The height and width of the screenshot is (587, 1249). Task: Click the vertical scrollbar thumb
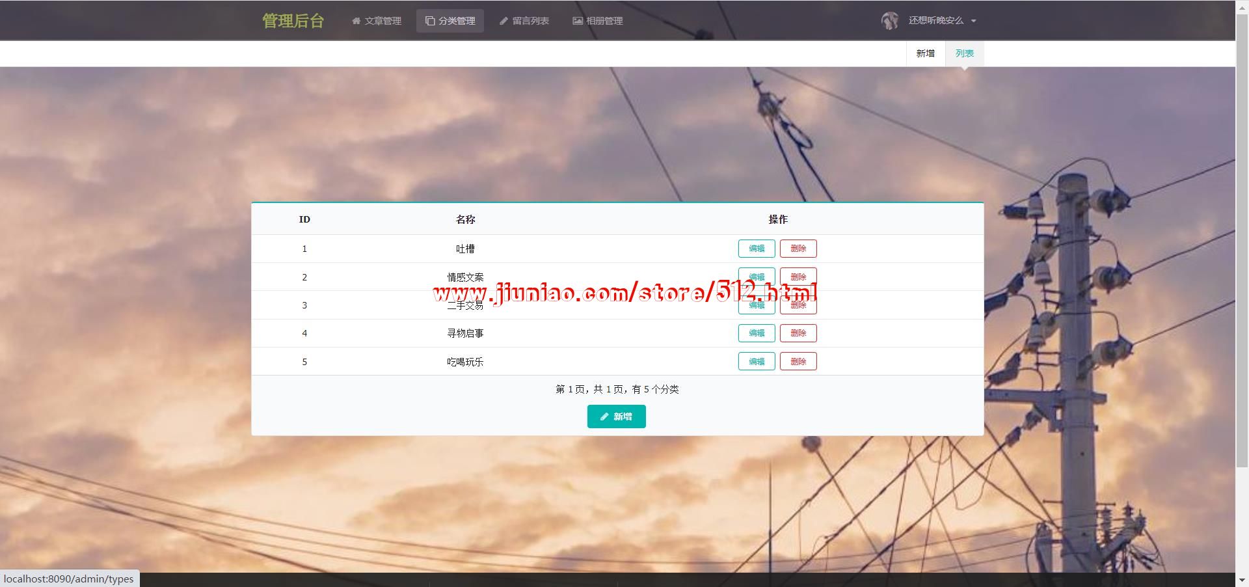tap(1242, 239)
